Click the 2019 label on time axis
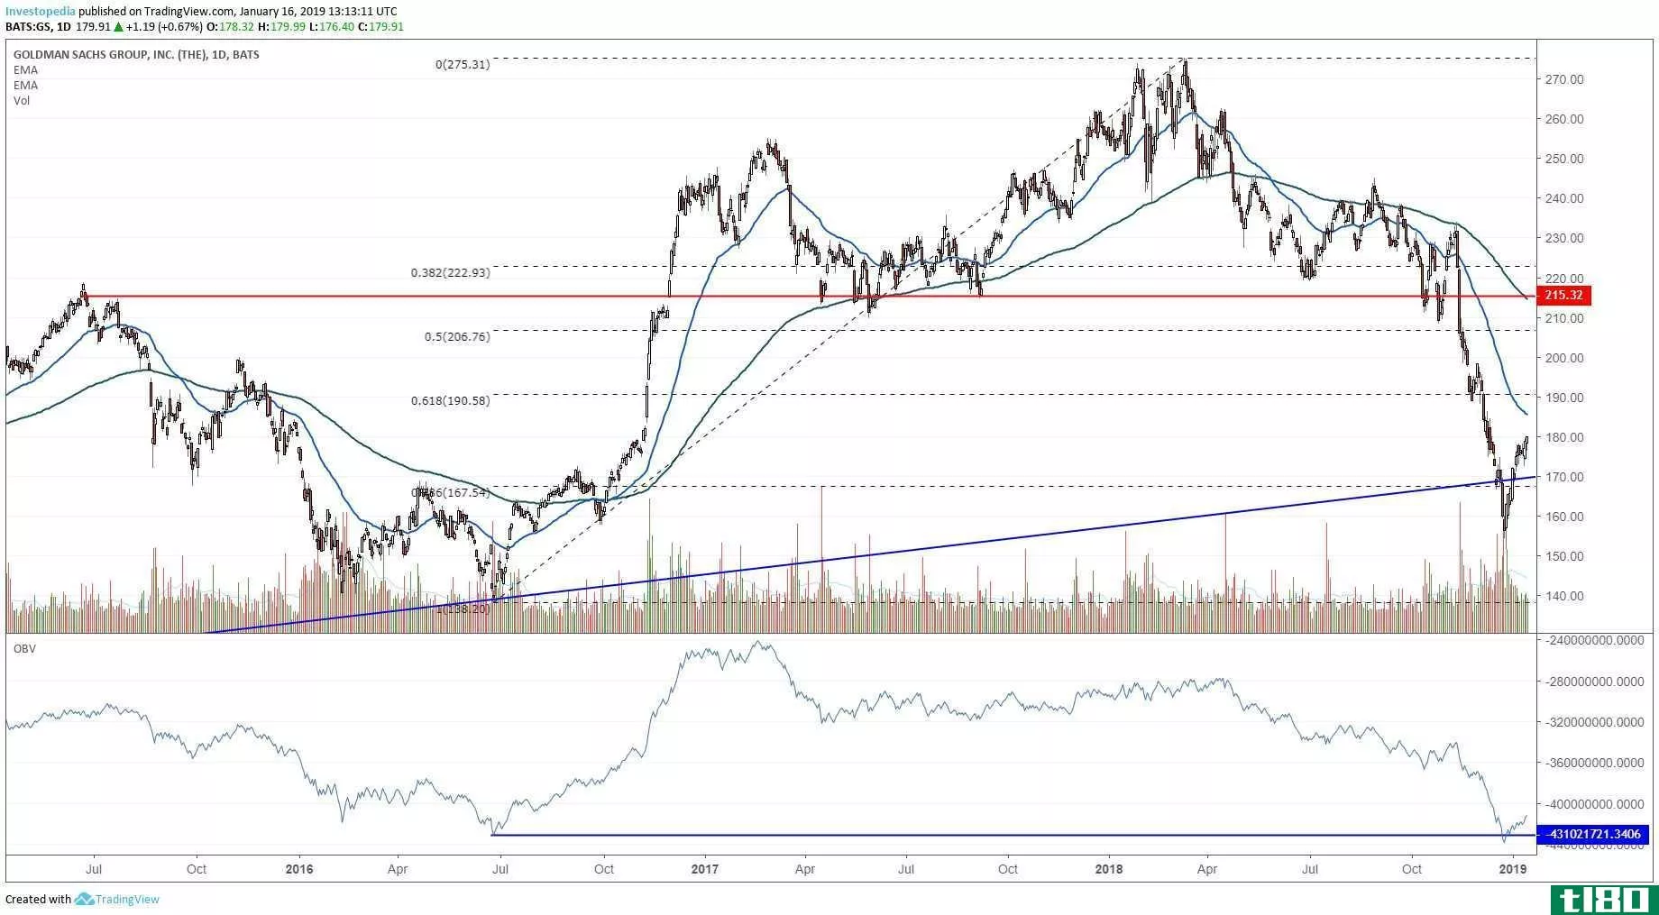The width and height of the screenshot is (1659, 915). click(x=1512, y=869)
